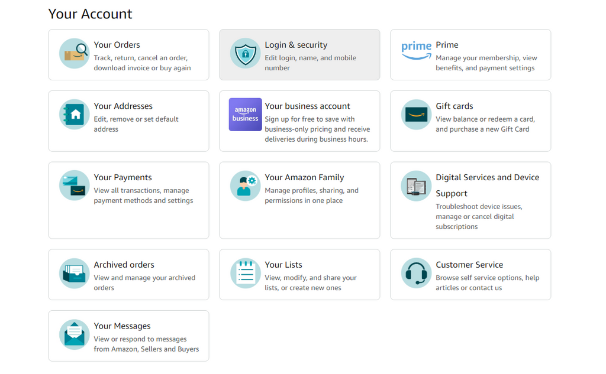Viewport: 606px width, 374px height.
Task: Click the shield Login & security icon
Action: 245,54
